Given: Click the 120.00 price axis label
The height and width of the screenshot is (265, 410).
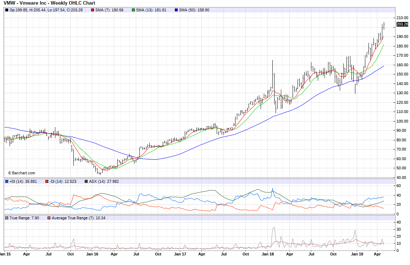Looking at the screenshot, I should pos(402,102).
